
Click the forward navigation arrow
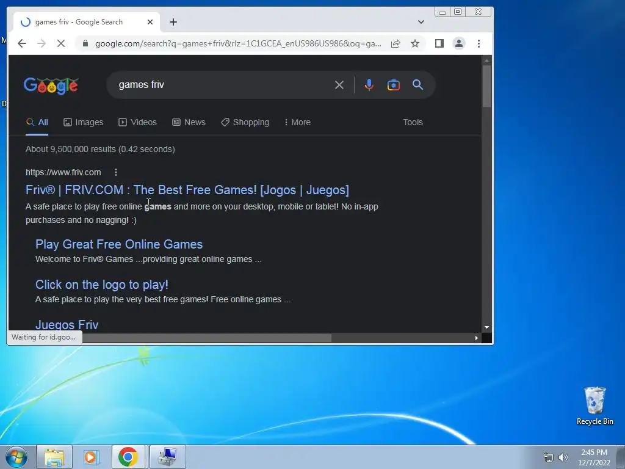(42, 43)
